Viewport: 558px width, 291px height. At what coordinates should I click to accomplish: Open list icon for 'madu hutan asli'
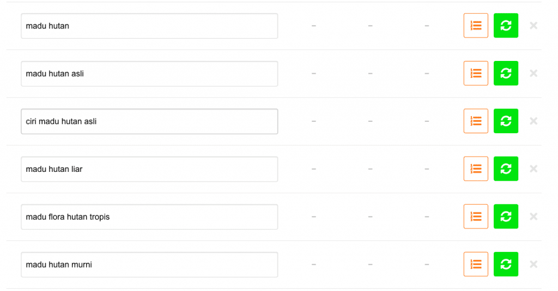click(x=476, y=73)
